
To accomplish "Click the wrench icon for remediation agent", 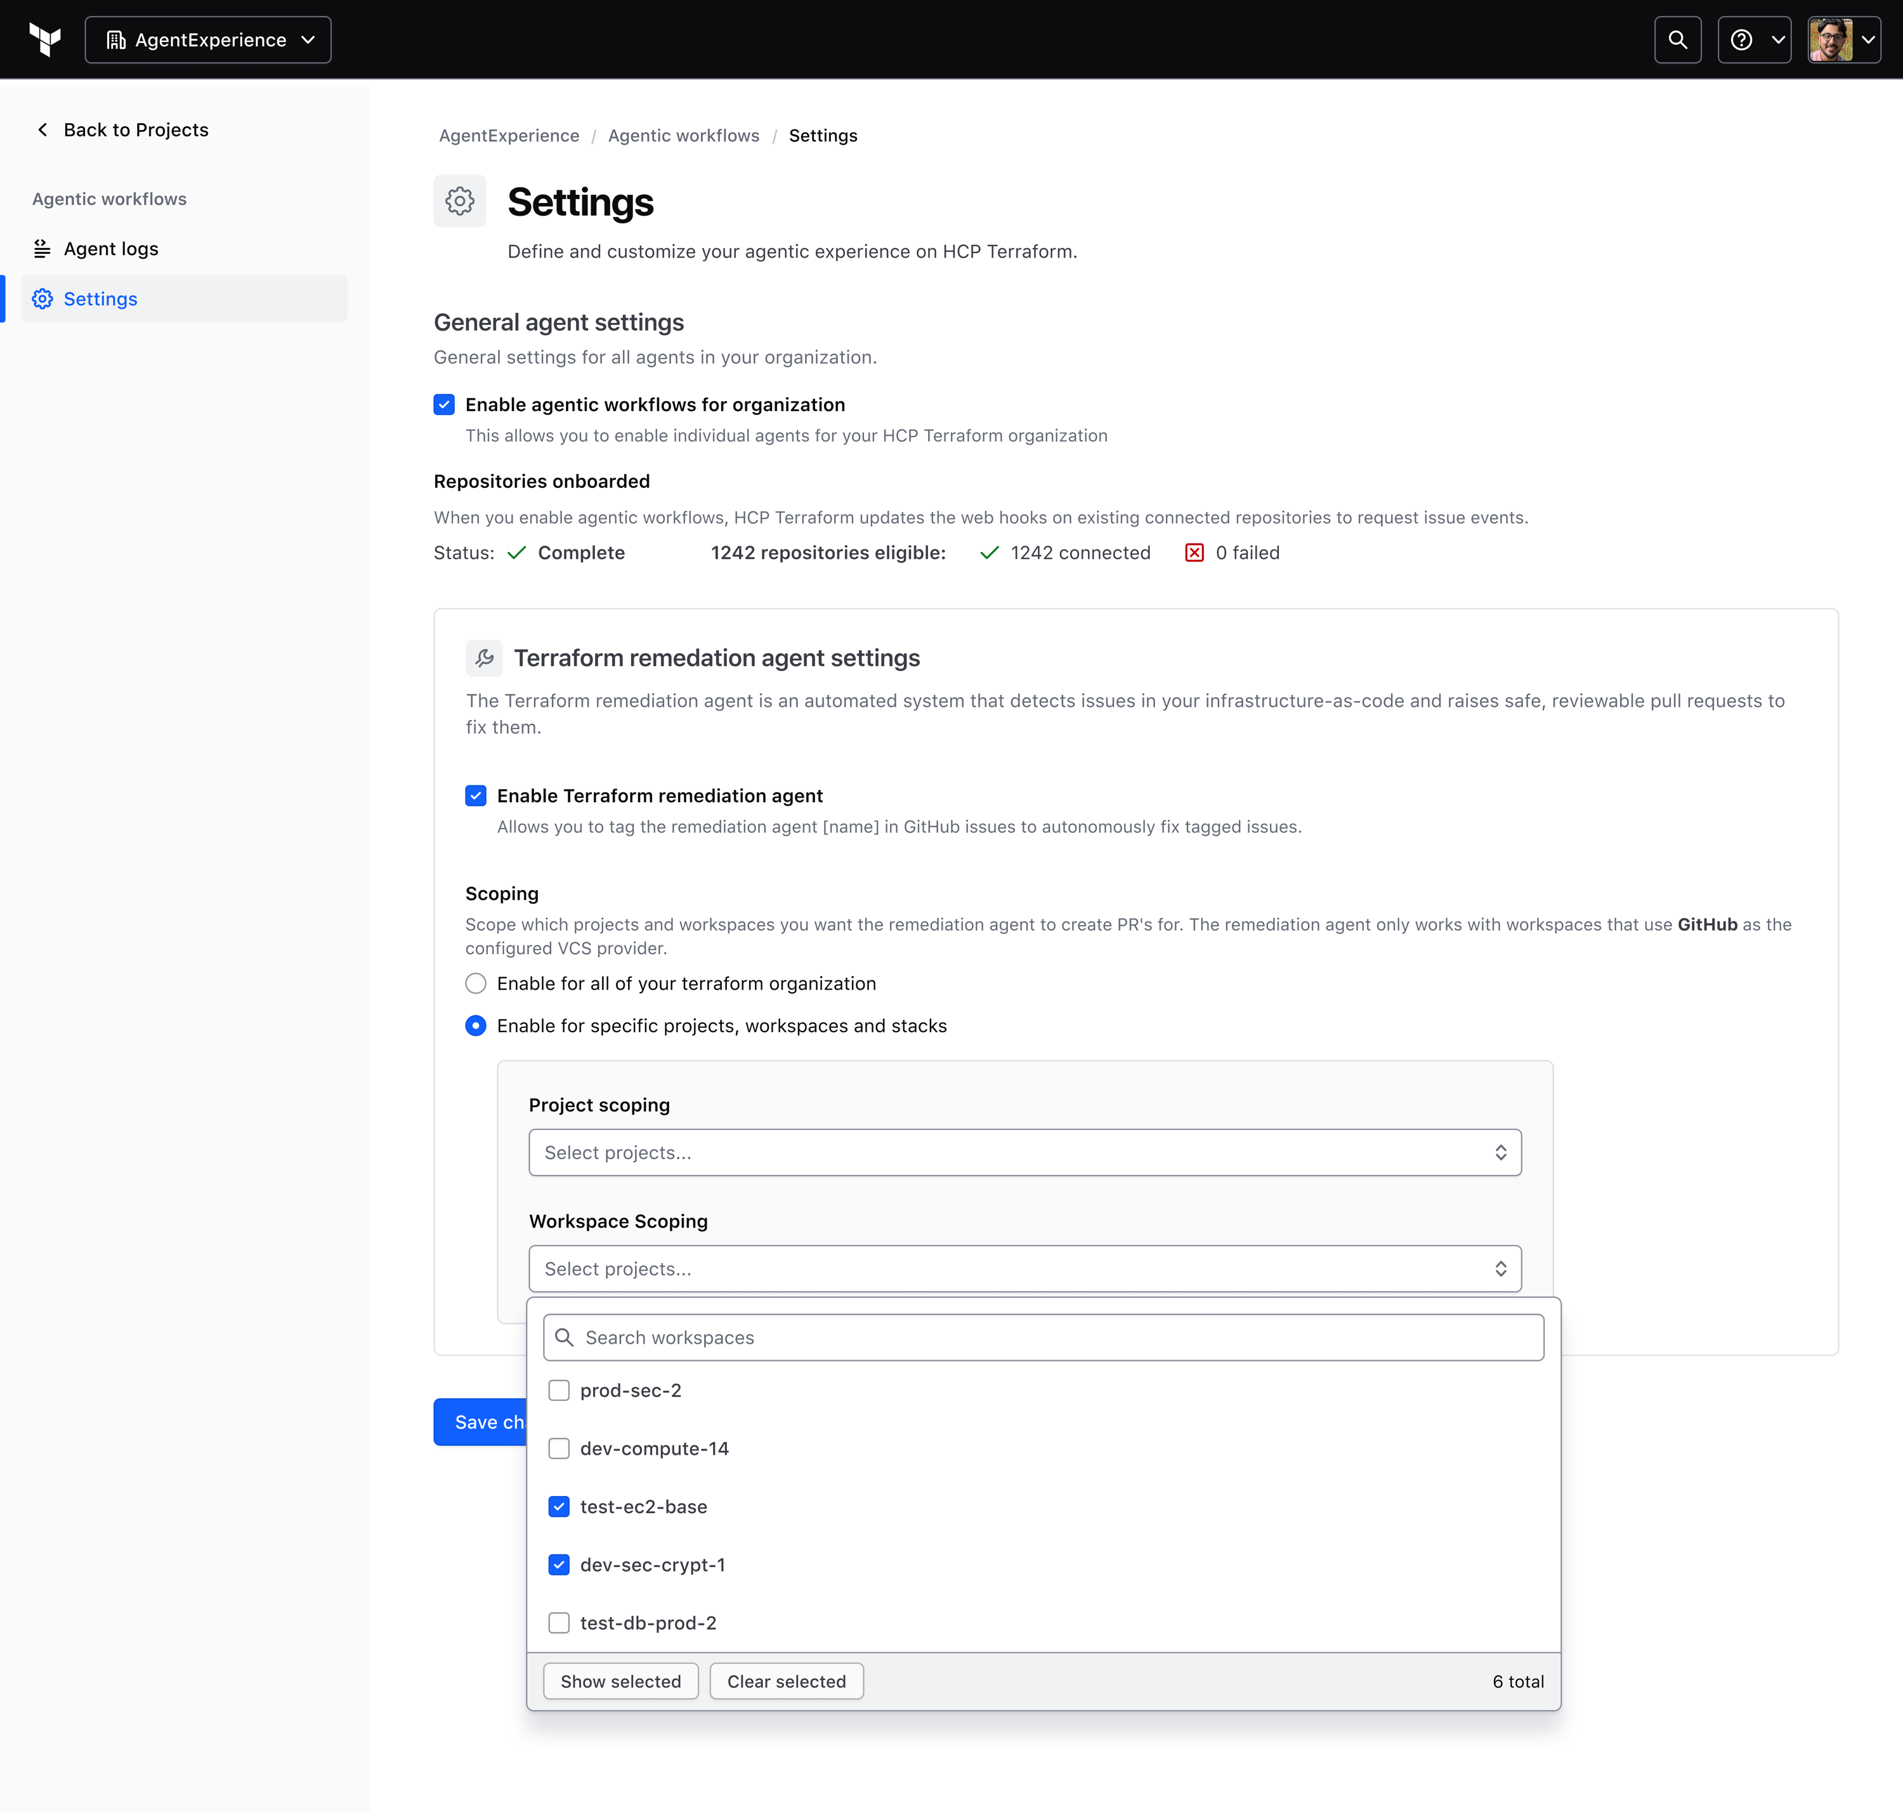I will tap(485, 658).
